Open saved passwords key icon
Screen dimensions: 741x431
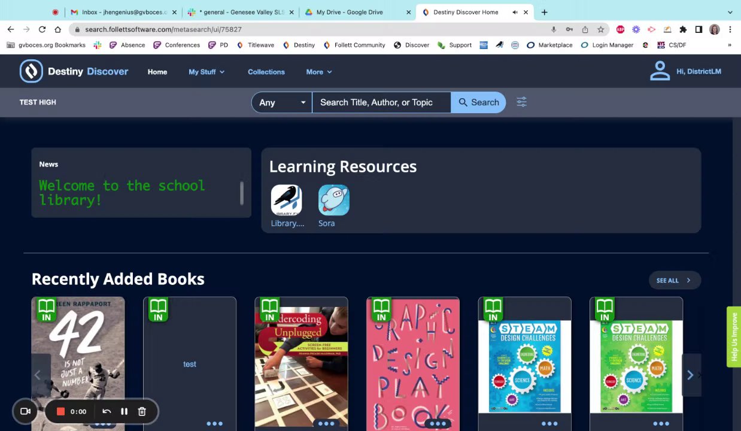pyautogui.click(x=569, y=29)
